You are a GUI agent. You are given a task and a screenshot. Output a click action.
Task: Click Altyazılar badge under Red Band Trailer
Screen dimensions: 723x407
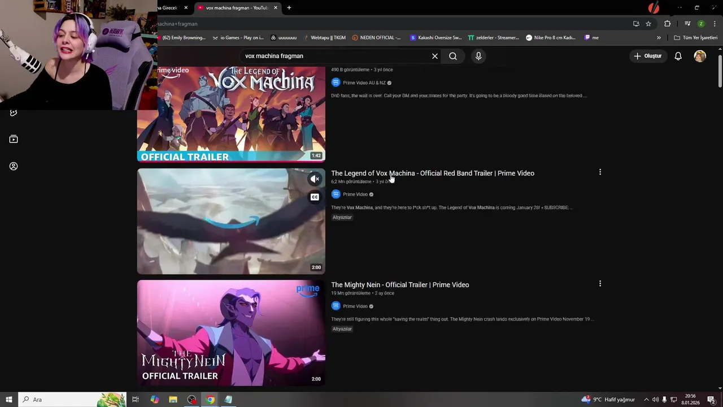tap(342, 217)
